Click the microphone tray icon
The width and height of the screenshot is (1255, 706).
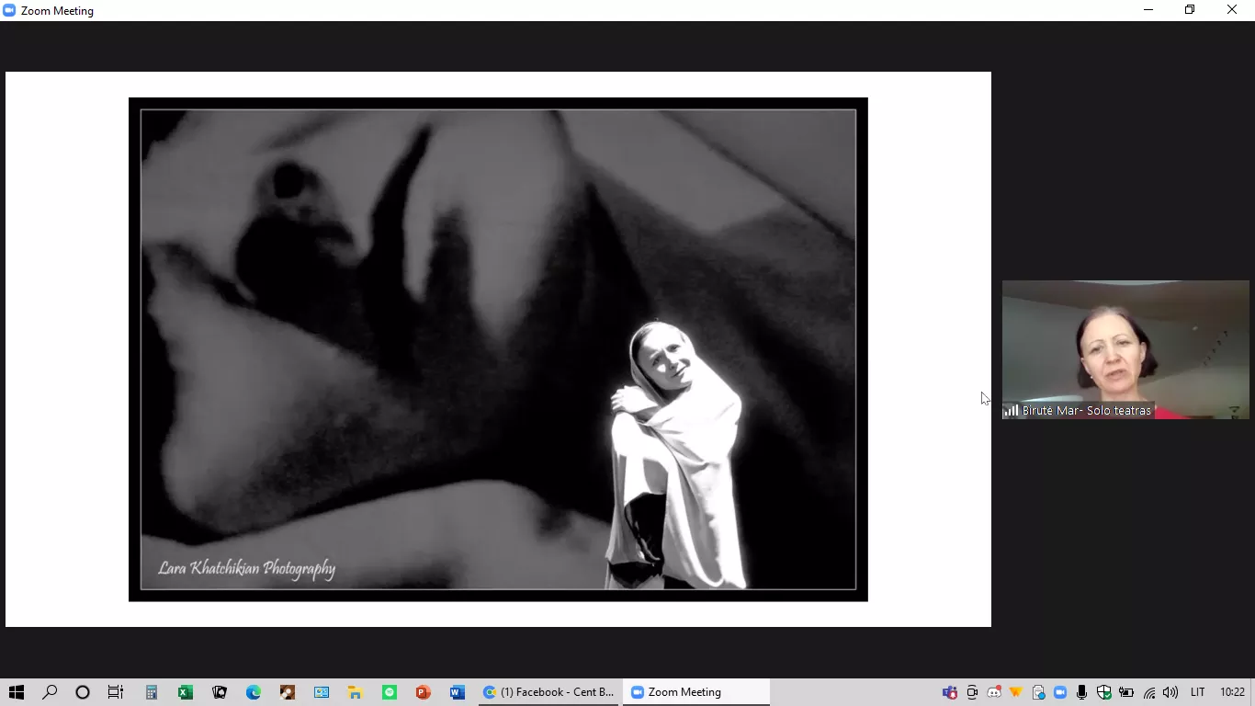click(x=1082, y=692)
